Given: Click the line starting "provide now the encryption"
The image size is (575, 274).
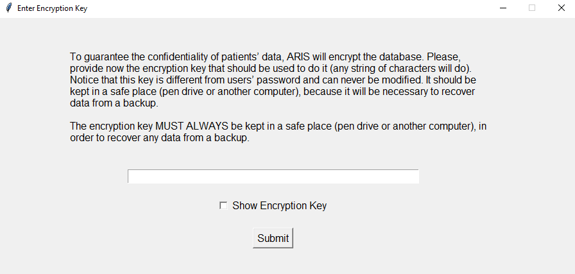Looking at the screenshot, I should click(x=270, y=69).
